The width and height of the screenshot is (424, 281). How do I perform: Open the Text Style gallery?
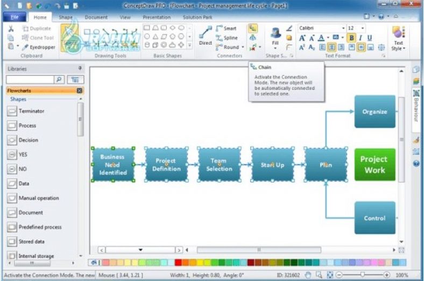(398, 38)
